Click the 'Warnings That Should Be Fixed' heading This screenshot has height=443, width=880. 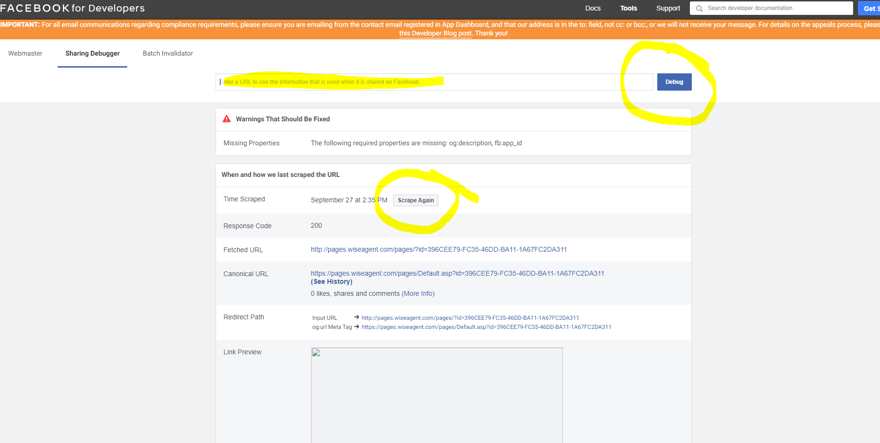point(283,119)
